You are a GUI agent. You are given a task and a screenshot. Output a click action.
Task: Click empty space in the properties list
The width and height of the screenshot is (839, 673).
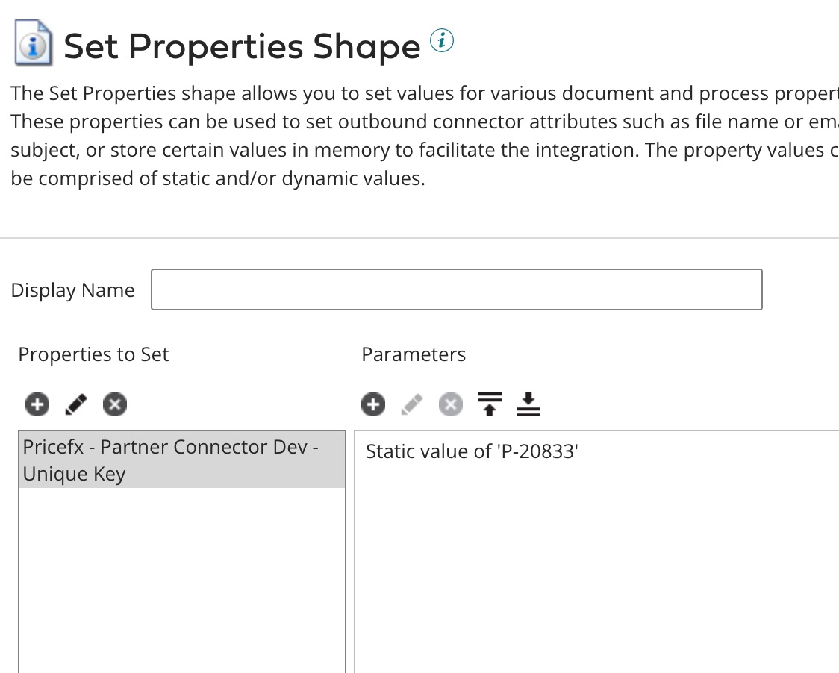(x=181, y=582)
